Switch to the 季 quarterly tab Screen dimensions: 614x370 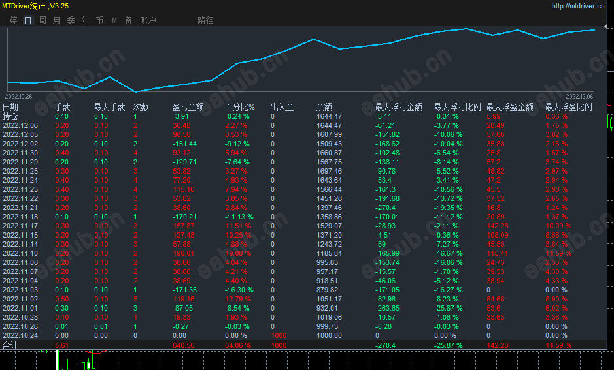tap(71, 20)
